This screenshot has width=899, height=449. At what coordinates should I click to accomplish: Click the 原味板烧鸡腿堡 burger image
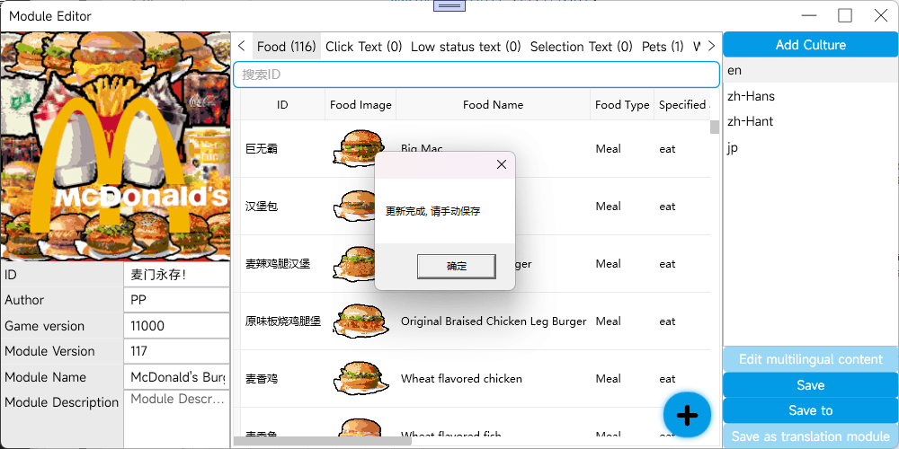click(359, 321)
